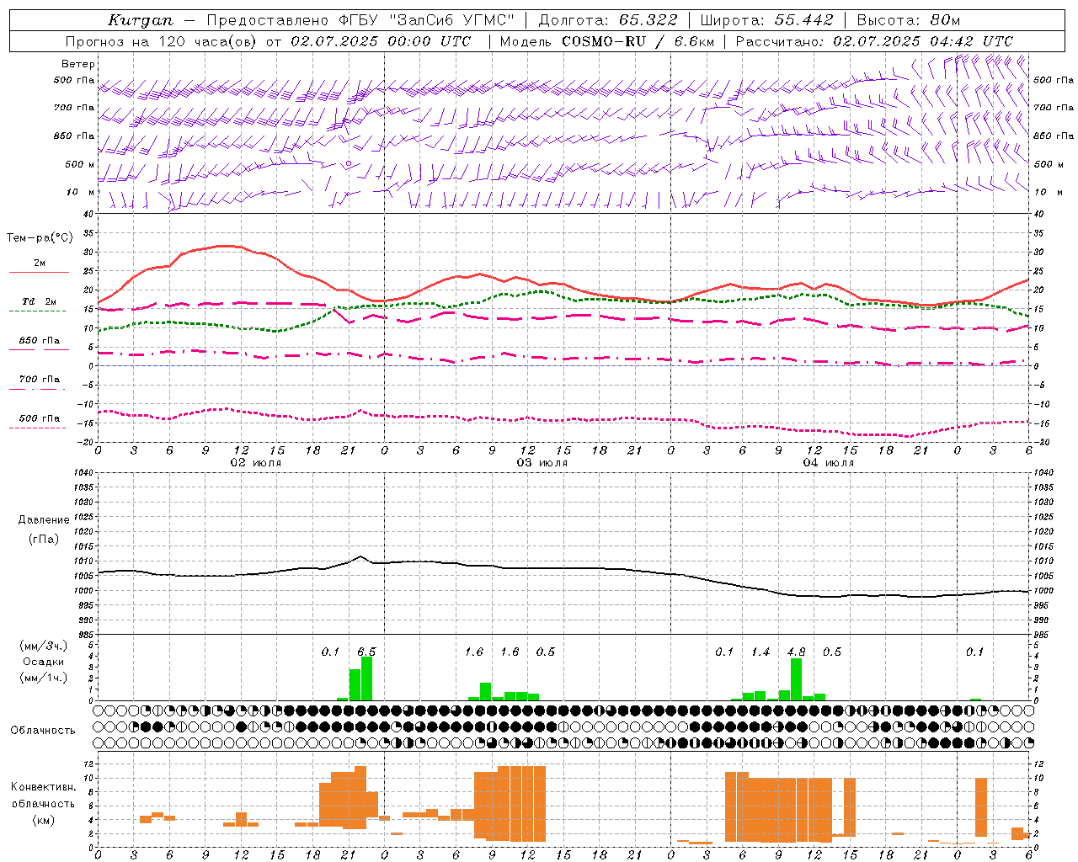This screenshot has width=1078, height=862.
Task: Select "Модель COSMO-RU / 6.6км" text
Action: [607, 41]
